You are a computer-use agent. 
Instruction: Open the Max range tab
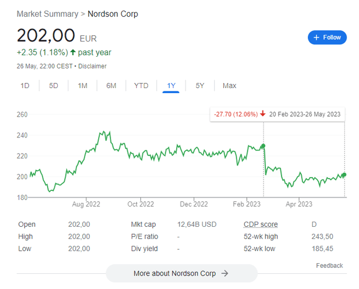[x=229, y=86]
